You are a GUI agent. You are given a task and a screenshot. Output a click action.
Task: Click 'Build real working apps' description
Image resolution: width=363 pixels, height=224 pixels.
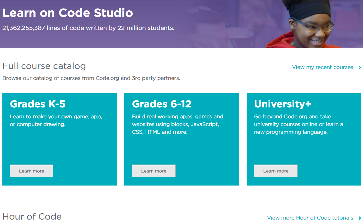coord(178,124)
